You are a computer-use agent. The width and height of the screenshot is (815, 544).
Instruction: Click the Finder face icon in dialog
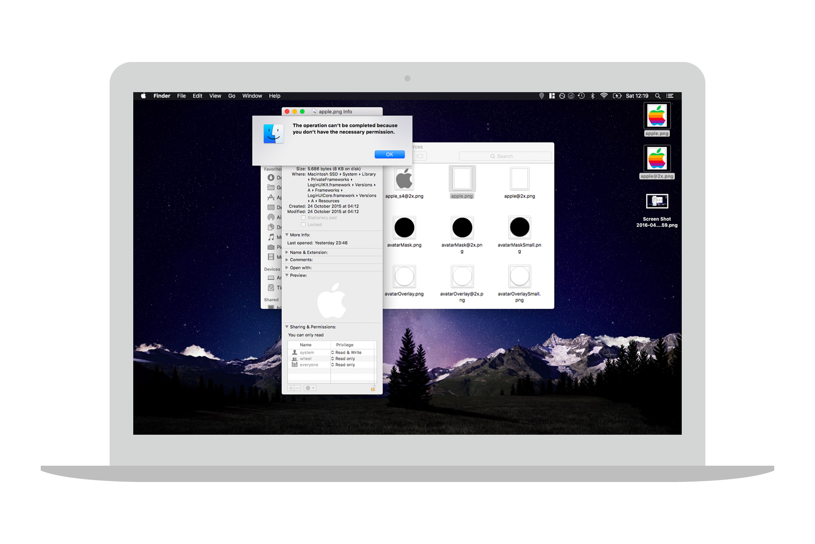(x=273, y=134)
